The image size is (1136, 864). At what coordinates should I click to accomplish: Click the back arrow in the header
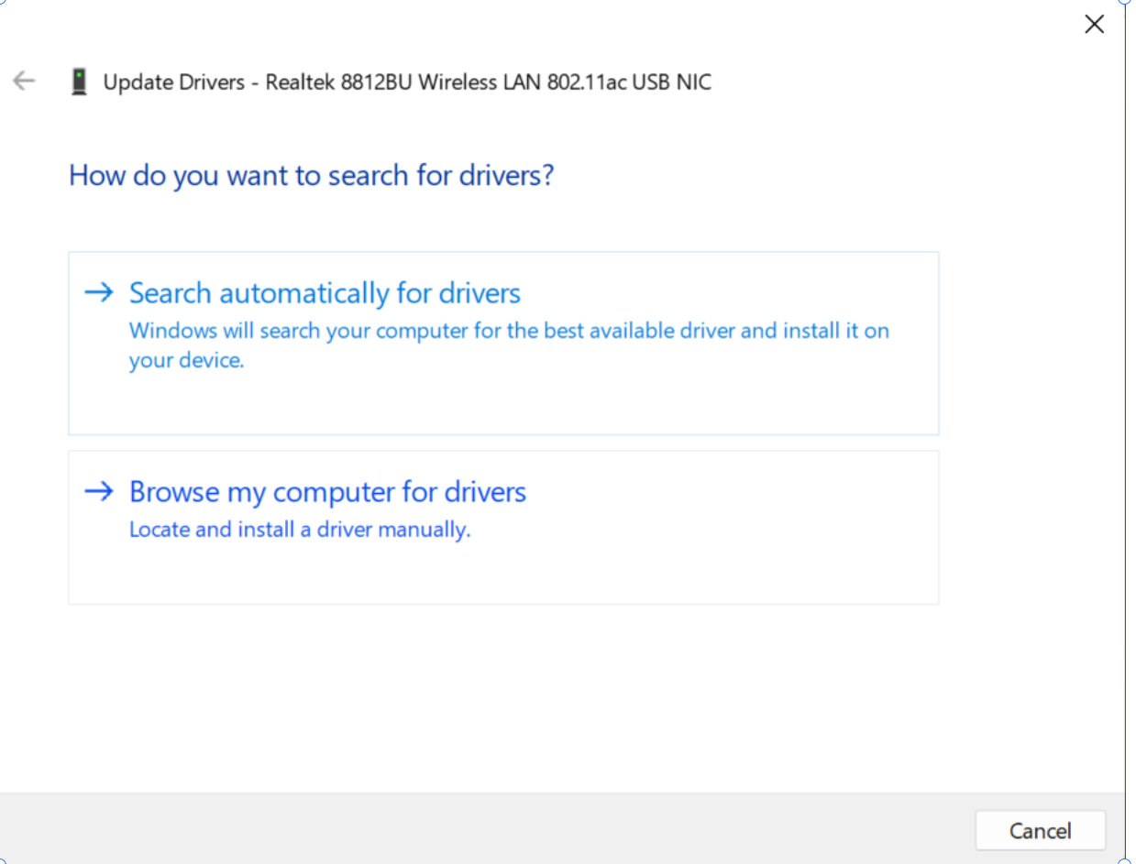click(24, 82)
